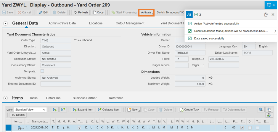Filter messages by success count 3
278x132 pixels.
pos(198,15)
